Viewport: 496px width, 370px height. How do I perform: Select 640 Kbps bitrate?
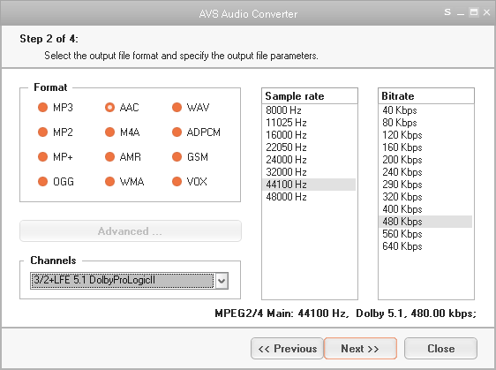[x=425, y=246]
